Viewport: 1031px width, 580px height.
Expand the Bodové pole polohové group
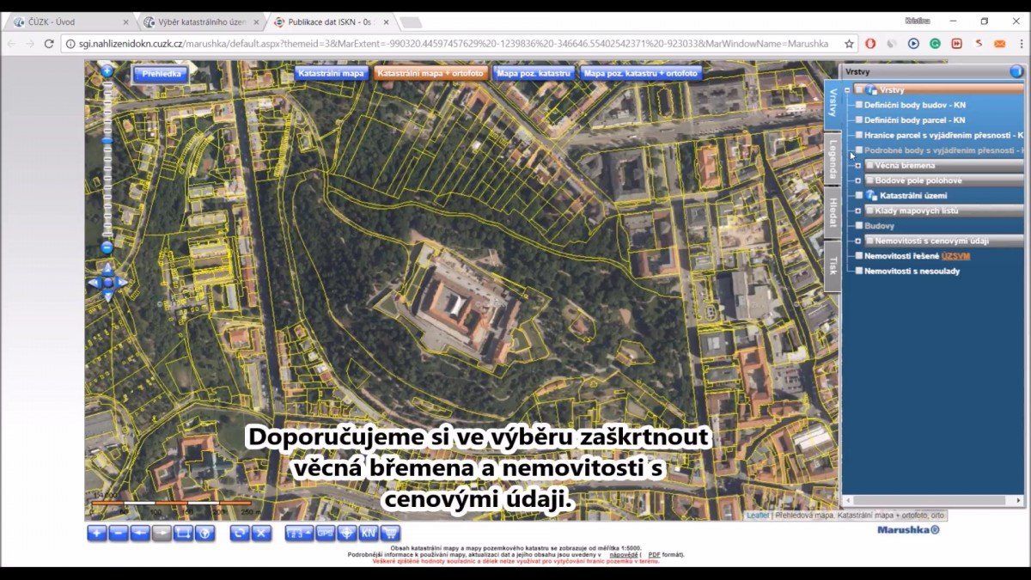(x=857, y=180)
